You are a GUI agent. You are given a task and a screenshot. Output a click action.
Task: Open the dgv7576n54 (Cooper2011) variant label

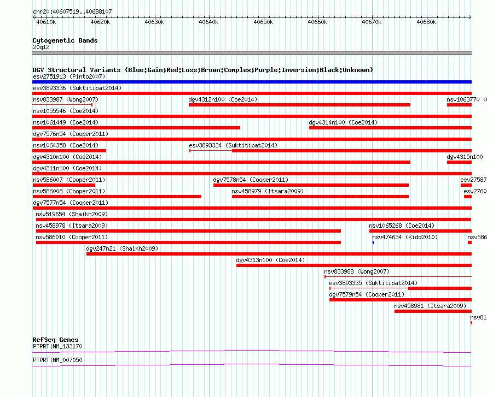pyautogui.click(x=71, y=134)
